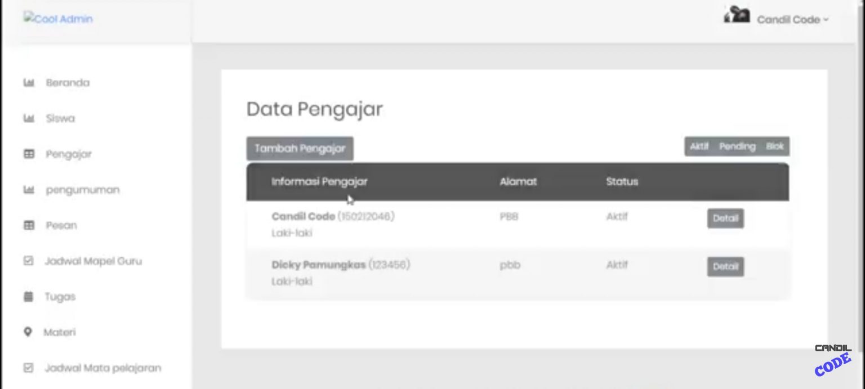Click the Cool Admin logo link
The image size is (865, 389).
pos(58,19)
